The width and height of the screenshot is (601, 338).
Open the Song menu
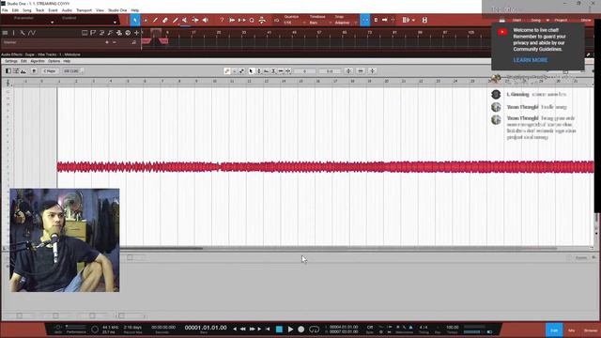coord(27,10)
